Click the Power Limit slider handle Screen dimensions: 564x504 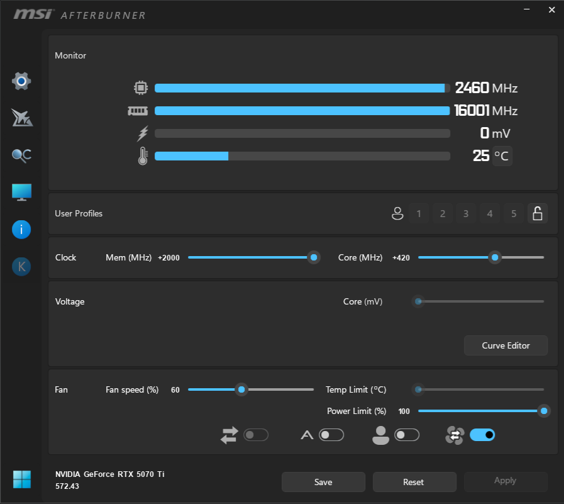(x=544, y=411)
